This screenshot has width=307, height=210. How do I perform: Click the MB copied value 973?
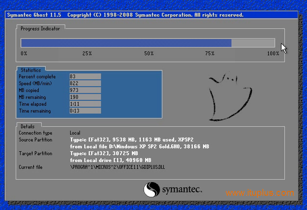point(85,90)
